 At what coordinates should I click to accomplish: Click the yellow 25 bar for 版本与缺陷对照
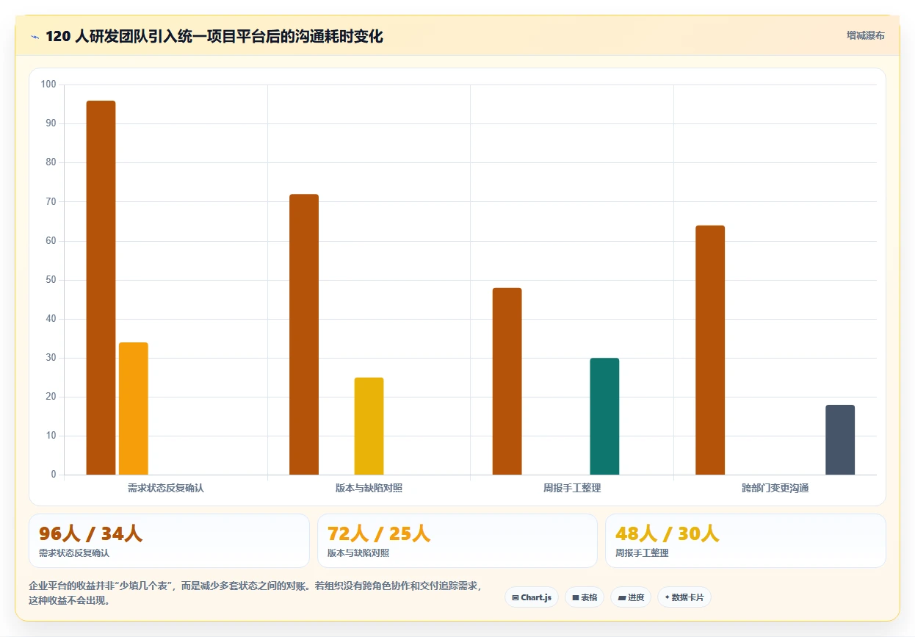(369, 426)
